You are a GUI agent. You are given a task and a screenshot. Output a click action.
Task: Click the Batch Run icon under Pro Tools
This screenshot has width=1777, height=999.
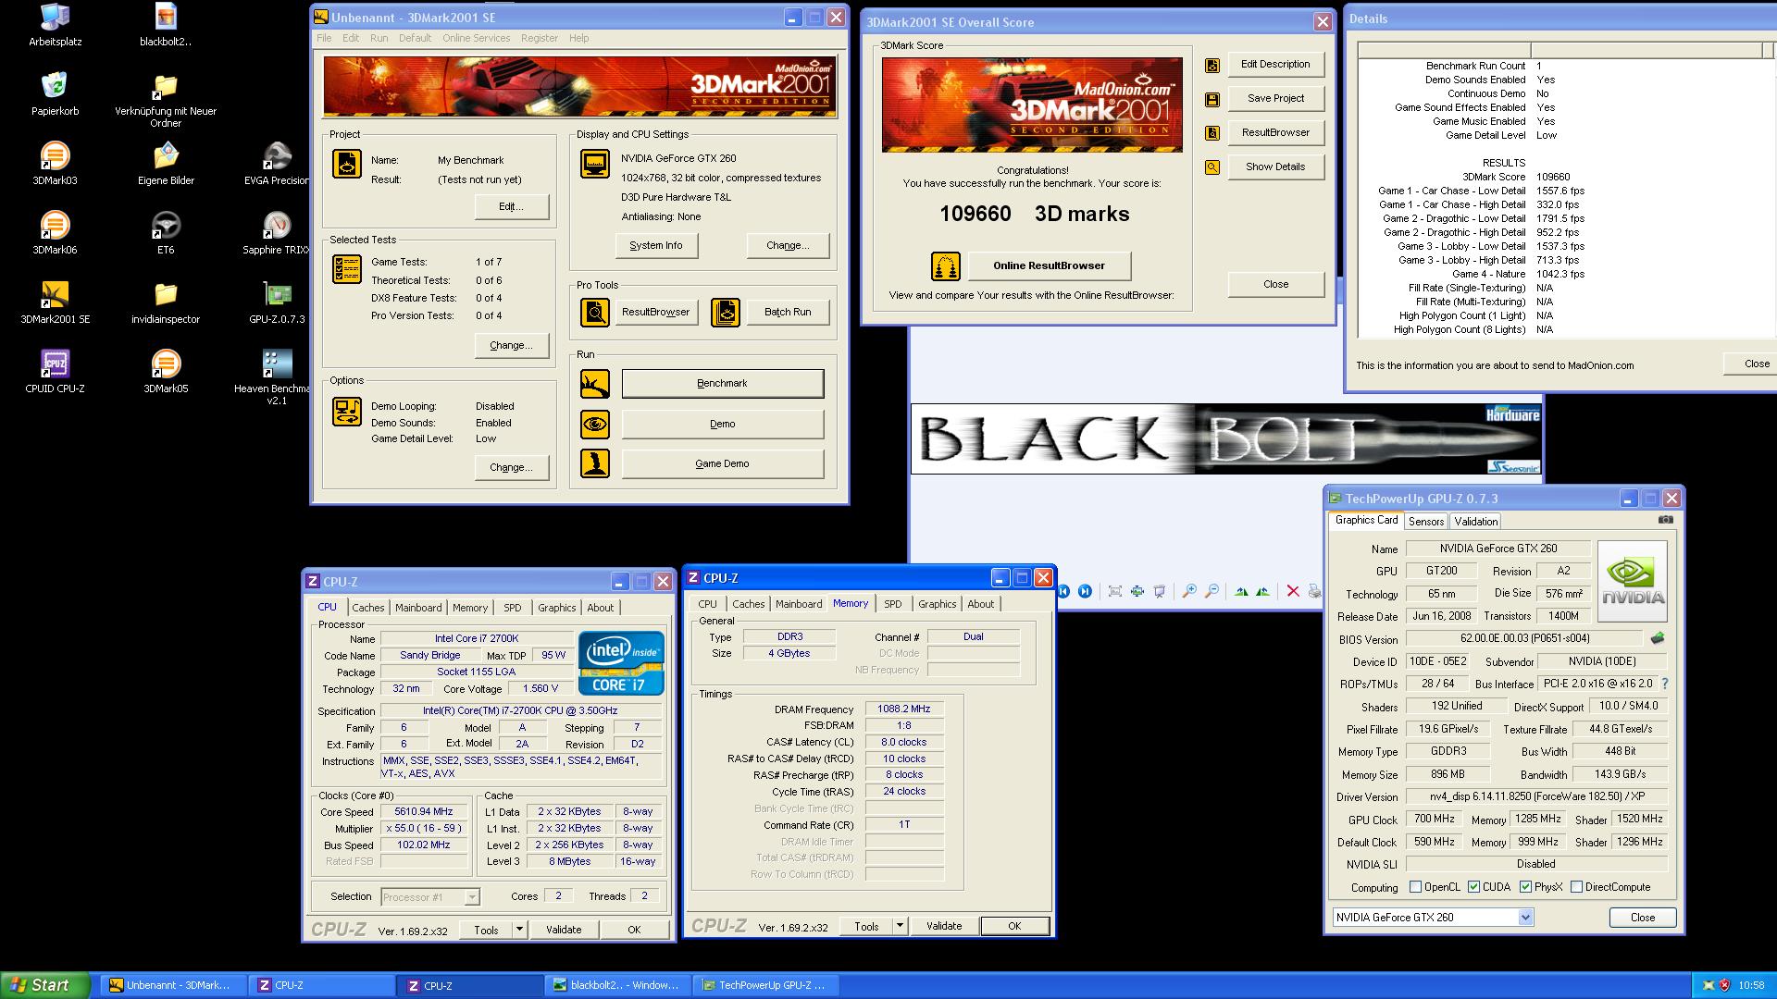(x=726, y=313)
